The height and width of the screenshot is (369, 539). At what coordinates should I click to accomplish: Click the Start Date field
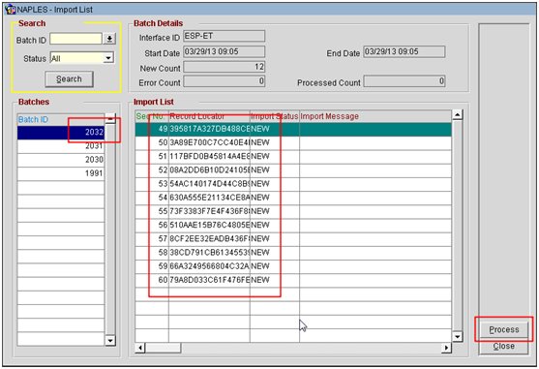[224, 51]
